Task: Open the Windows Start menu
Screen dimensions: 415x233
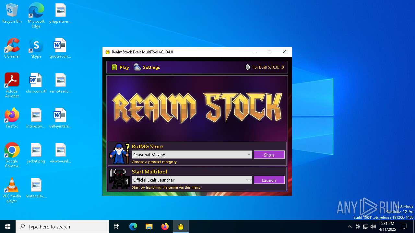Action: [8, 227]
